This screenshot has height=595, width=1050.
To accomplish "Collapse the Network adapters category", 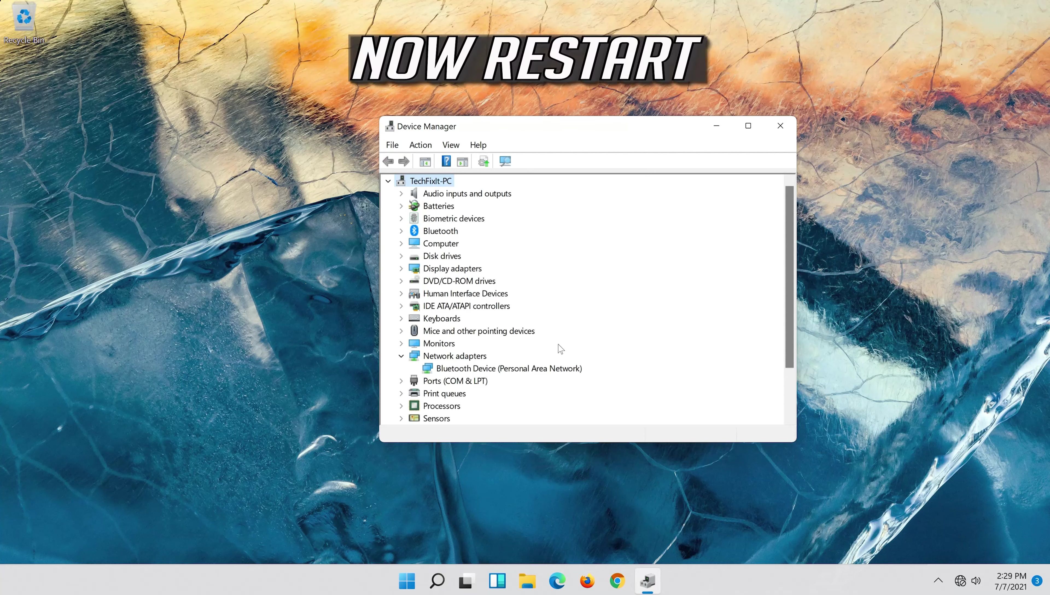I will (x=401, y=356).
